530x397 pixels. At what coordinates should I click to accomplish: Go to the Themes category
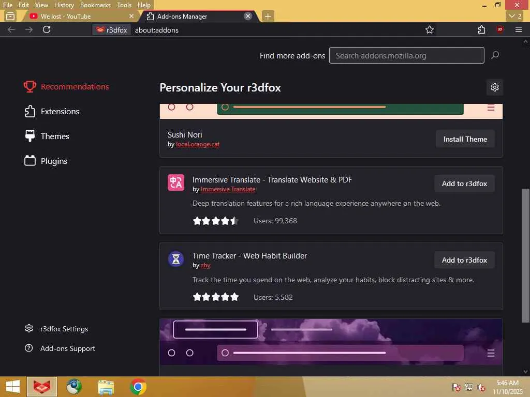(47, 136)
